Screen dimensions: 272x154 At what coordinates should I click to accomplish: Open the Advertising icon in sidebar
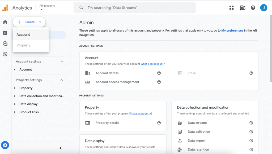(x=5, y=54)
